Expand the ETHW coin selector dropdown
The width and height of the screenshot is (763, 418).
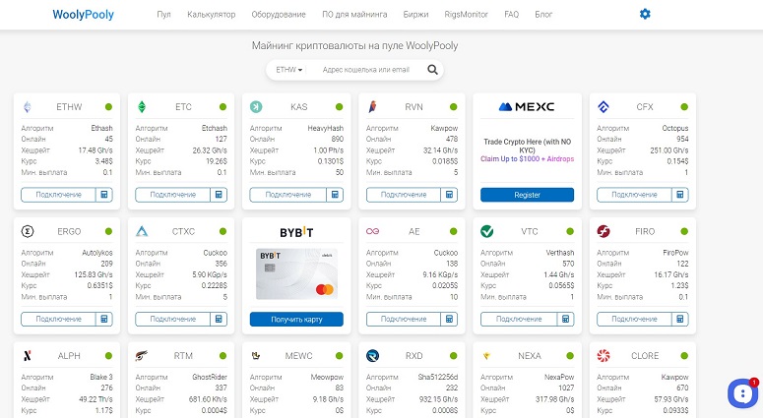click(289, 70)
